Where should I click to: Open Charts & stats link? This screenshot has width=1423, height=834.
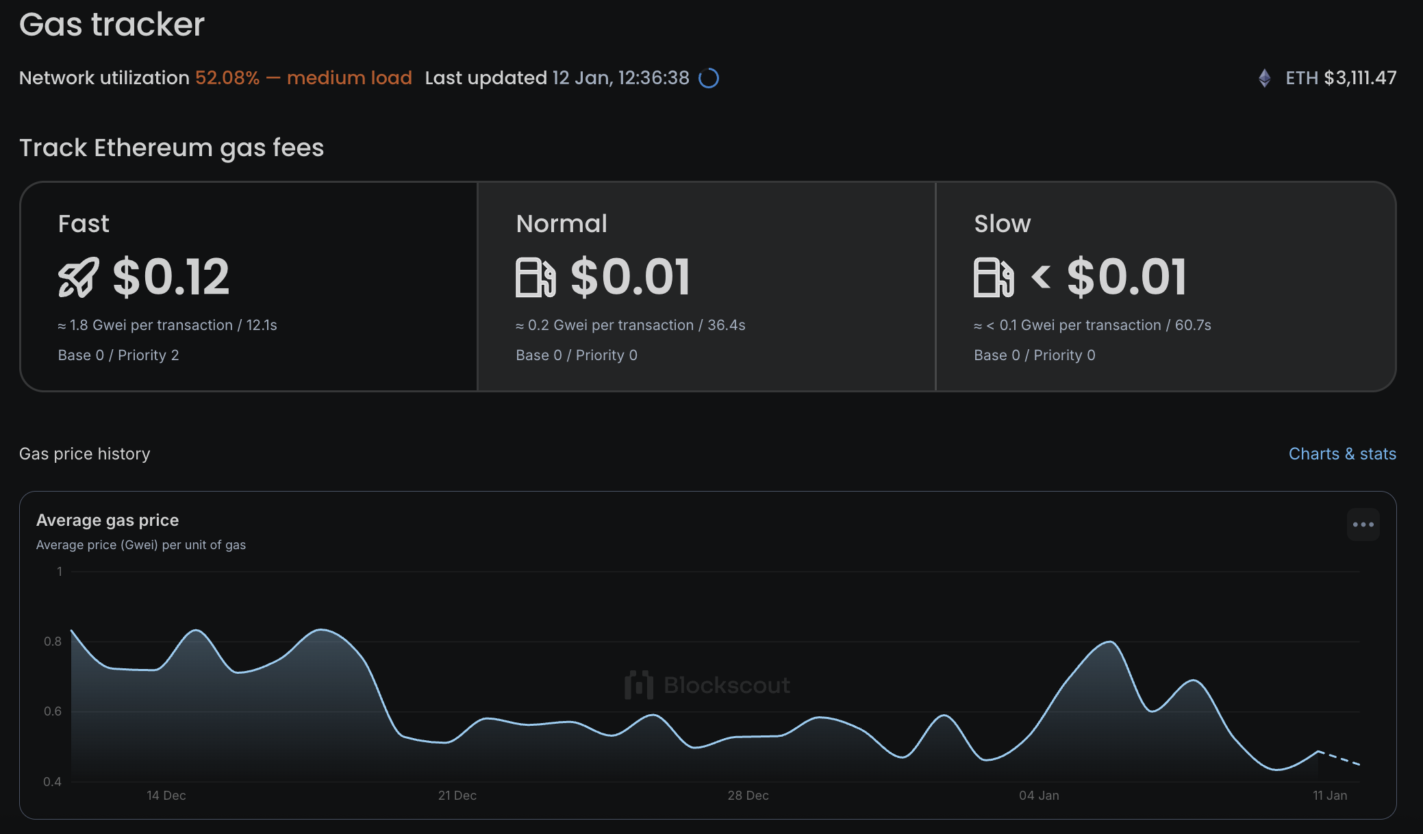1342,453
